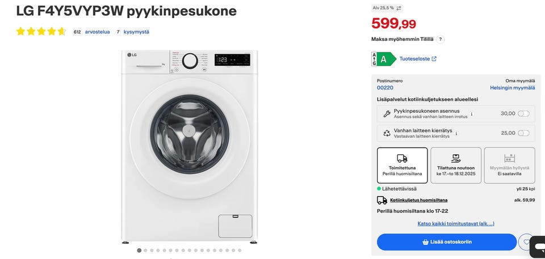Select Myymälän hyllystä store shelf option
The height and width of the screenshot is (259, 545).
click(509, 165)
